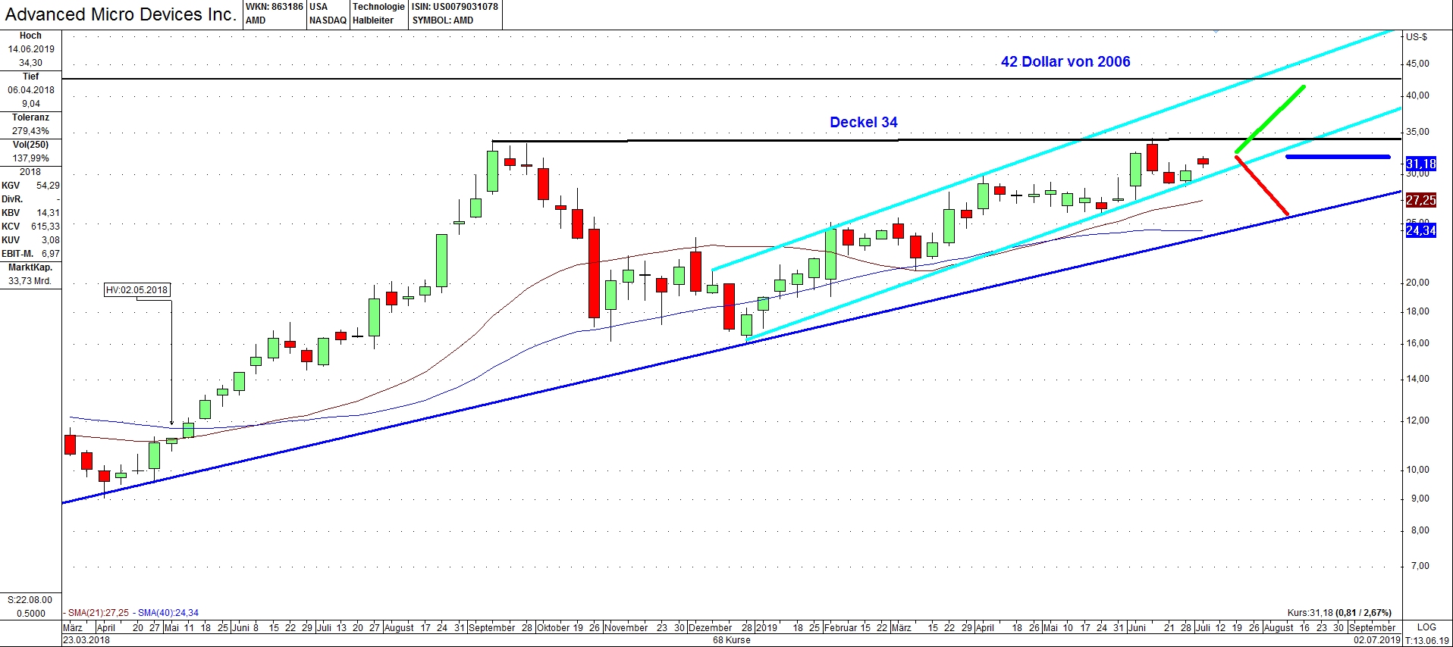Image resolution: width=1453 pixels, height=647 pixels.
Task: Click the 'Halbleiter' sector label
Action: [373, 20]
